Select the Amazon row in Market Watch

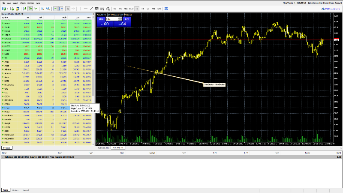point(46,73)
